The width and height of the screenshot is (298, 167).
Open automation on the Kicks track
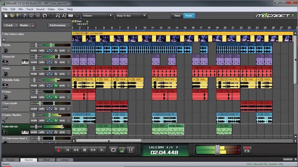click(x=50, y=50)
